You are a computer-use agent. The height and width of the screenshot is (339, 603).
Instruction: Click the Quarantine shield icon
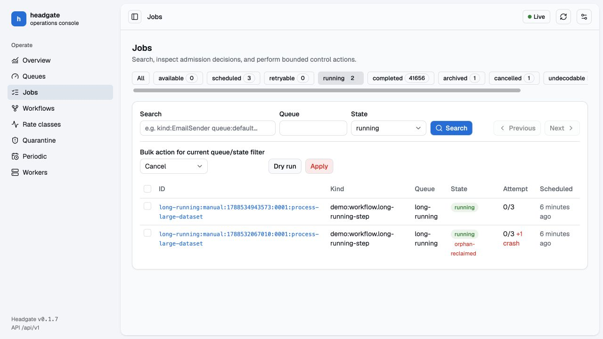(x=15, y=140)
